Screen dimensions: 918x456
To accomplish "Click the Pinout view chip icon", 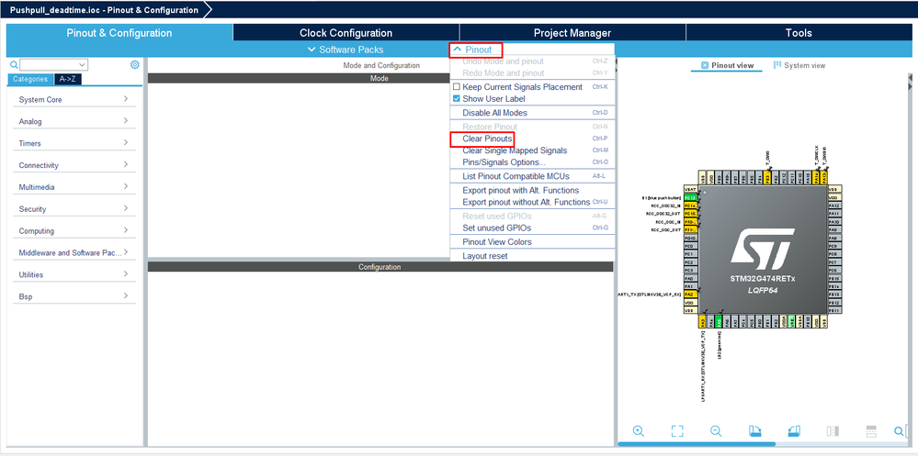I will tap(705, 65).
